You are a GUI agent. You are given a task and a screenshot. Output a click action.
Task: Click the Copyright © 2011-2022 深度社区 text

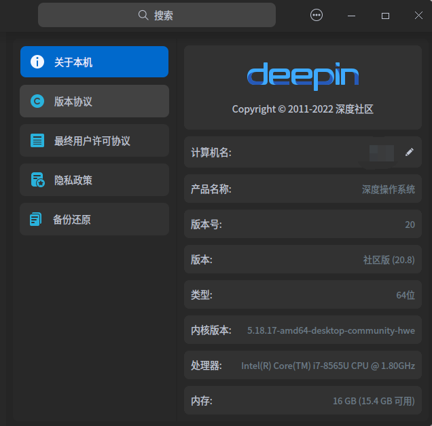(303, 109)
